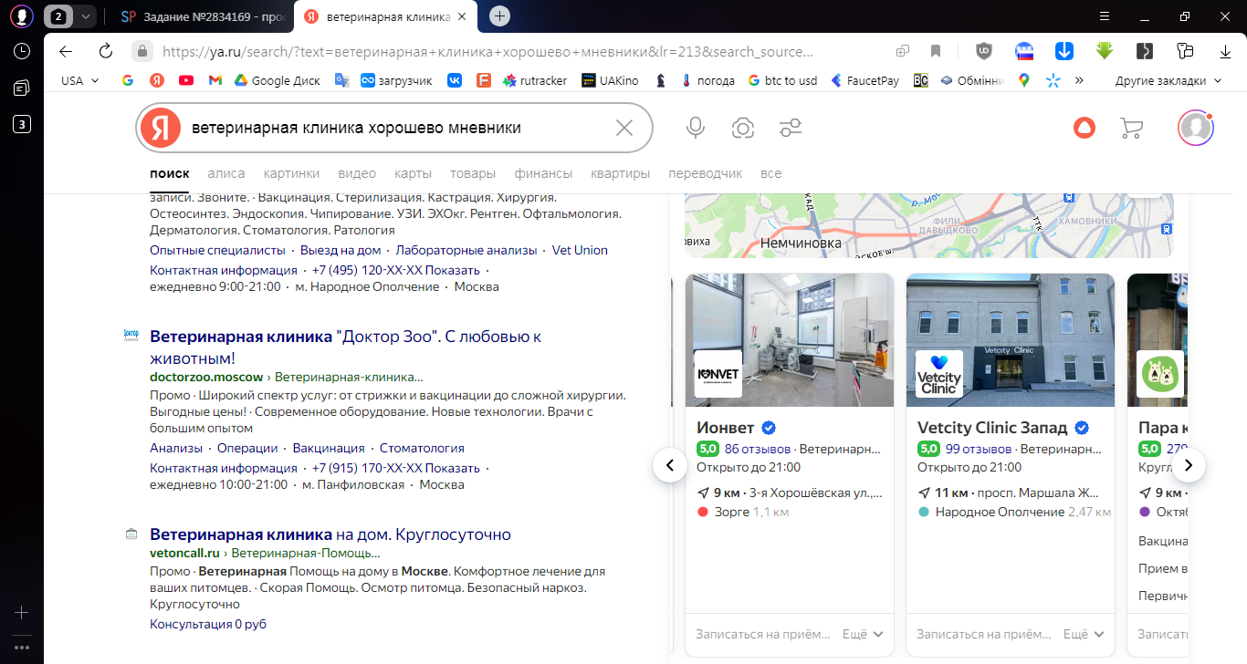Show next clinic cards with right arrow

(1189, 465)
